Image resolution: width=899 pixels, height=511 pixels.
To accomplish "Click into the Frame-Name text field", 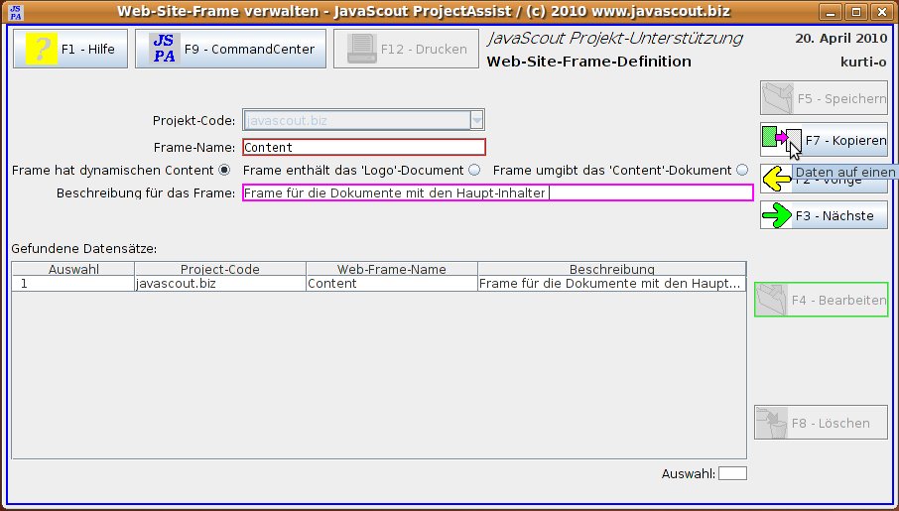I will pos(363,147).
